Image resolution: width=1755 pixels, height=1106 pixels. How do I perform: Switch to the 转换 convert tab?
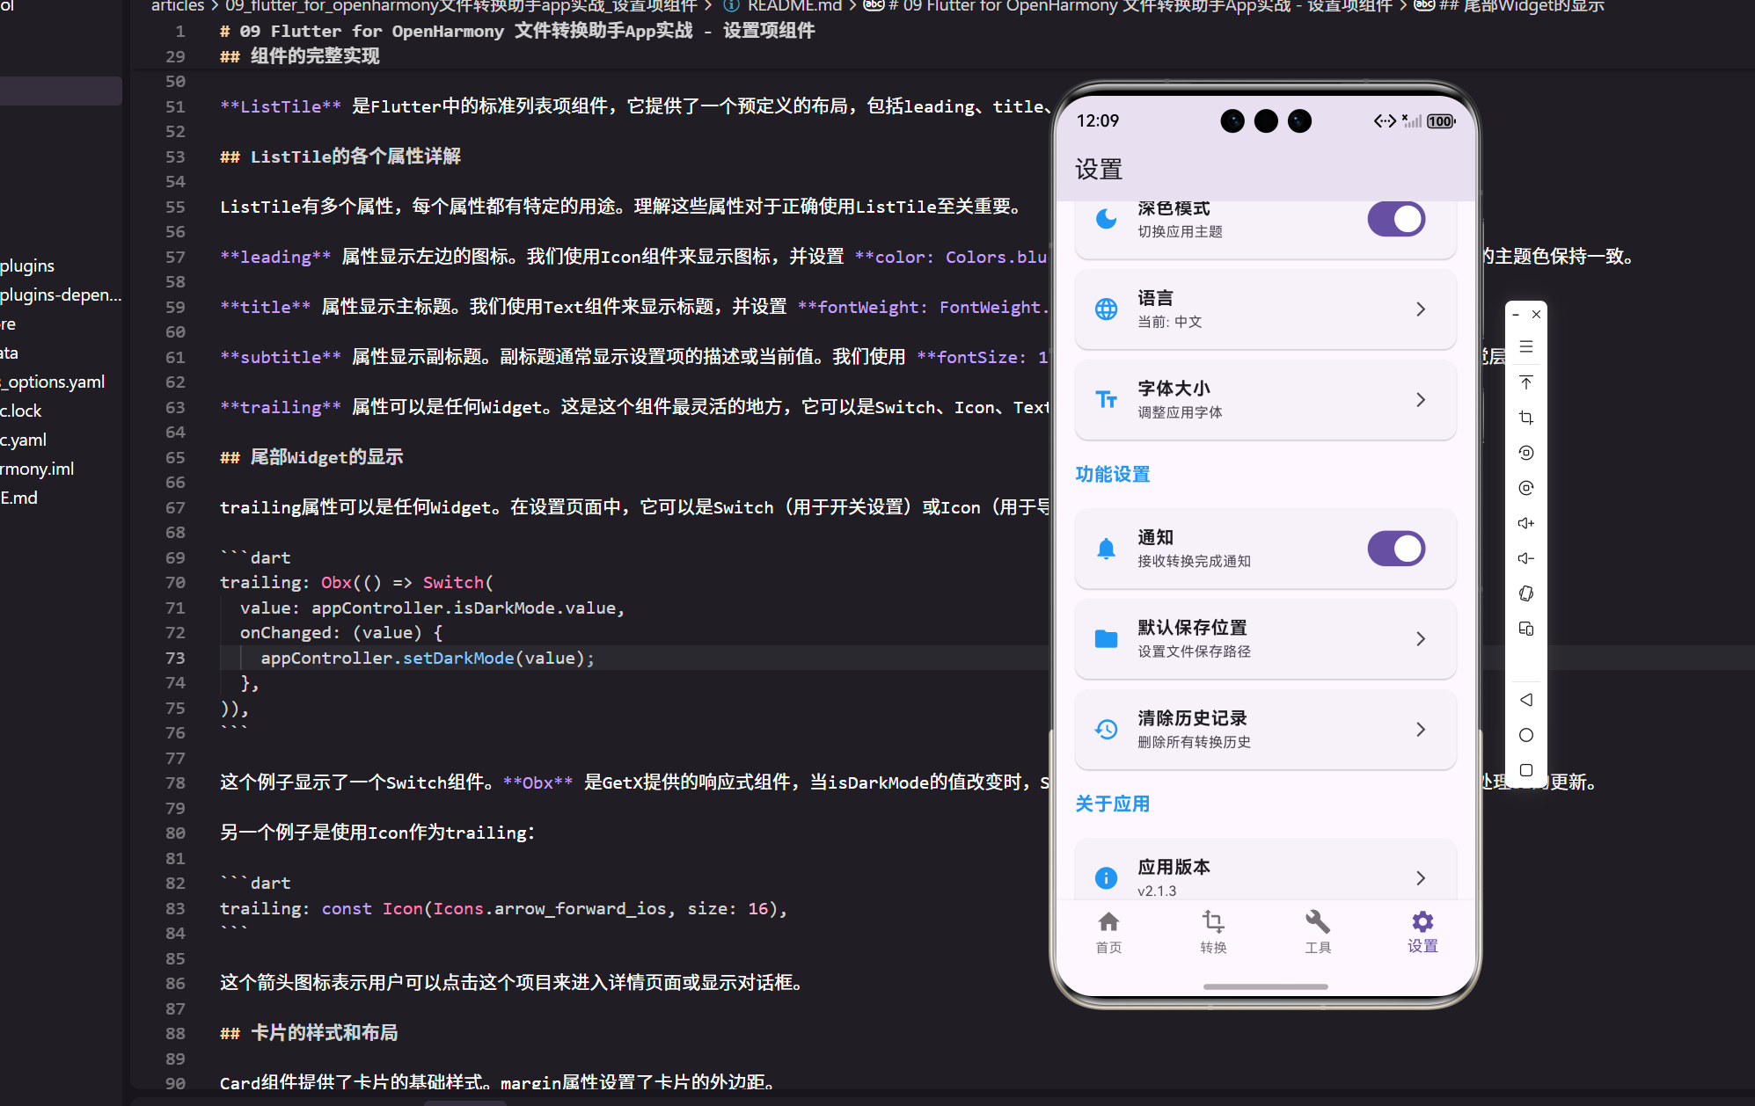[1212, 931]
